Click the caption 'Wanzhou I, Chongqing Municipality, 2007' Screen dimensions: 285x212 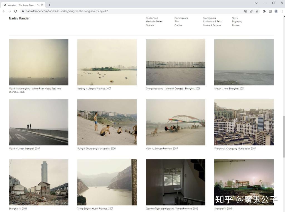(235, 148)
